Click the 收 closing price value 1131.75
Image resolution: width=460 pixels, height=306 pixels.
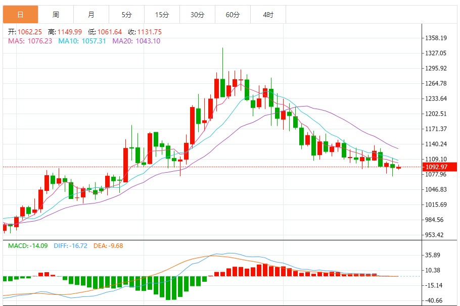click(149, 32)
